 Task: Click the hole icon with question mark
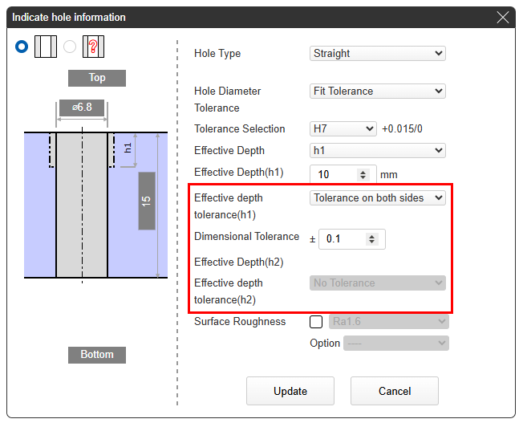94,47
